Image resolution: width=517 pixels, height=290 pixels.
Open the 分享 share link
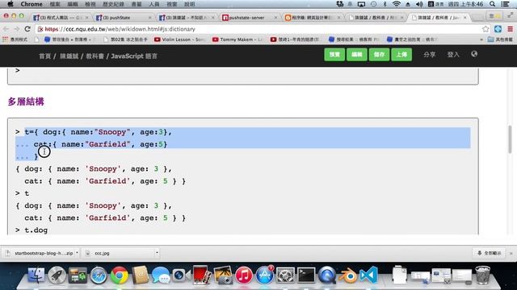pyautogui.click(x=429, y=55)
